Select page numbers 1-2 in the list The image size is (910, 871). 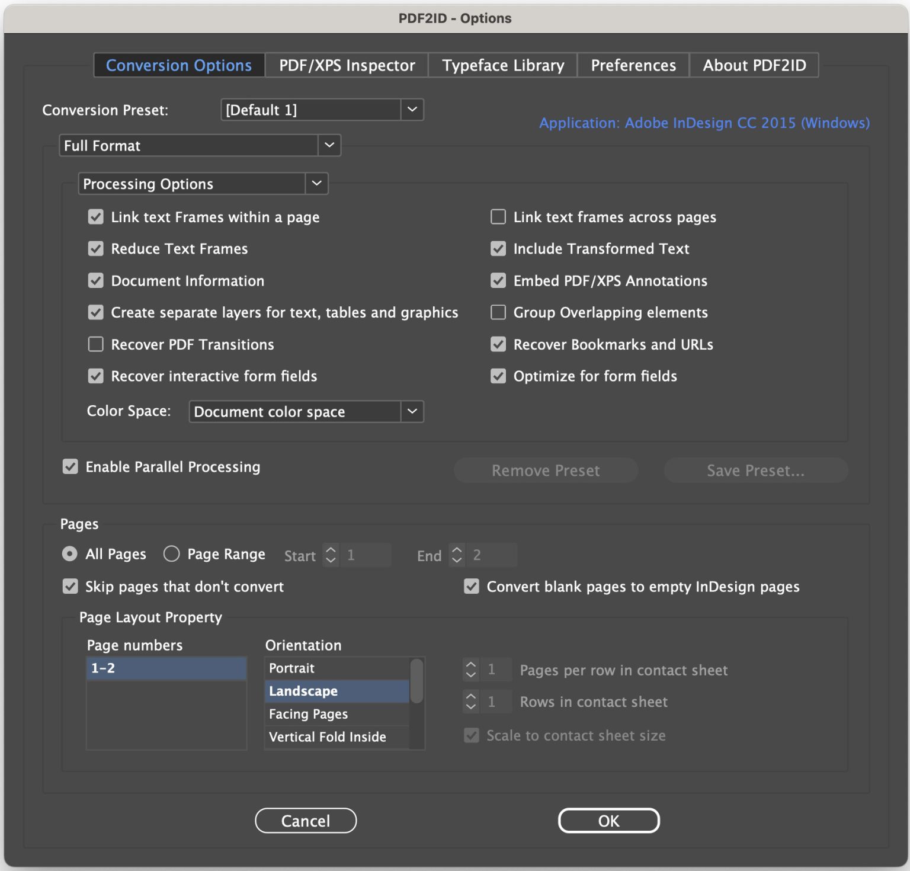166,668
